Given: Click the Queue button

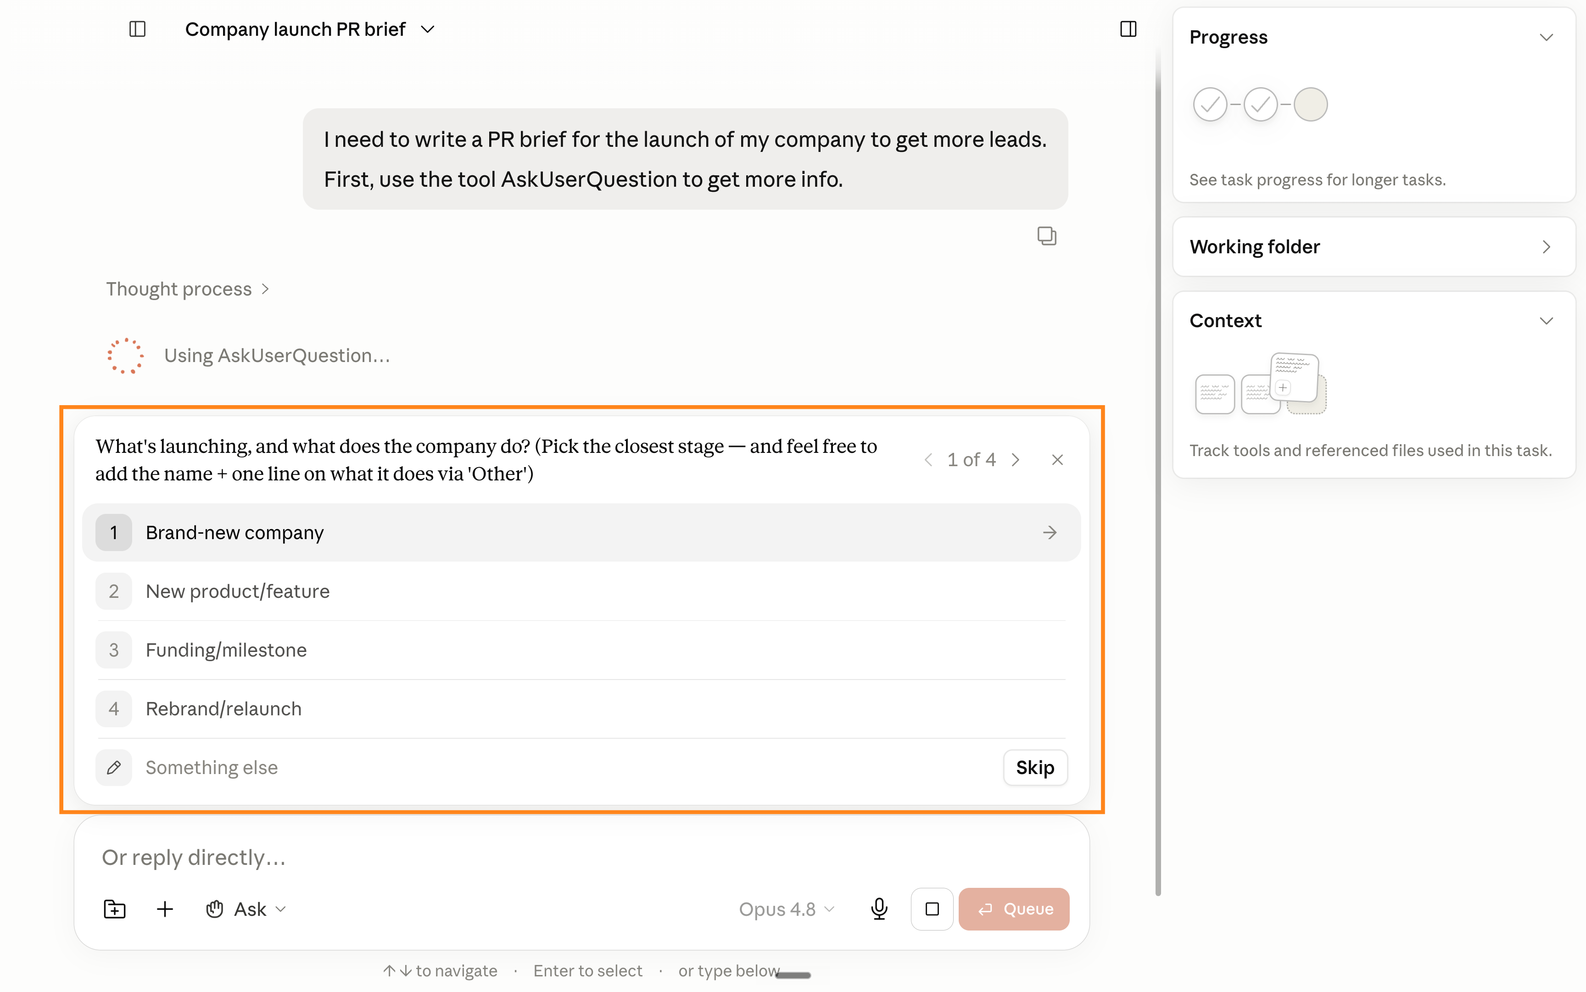Looking at the screenshot, I should point(1014,908).
